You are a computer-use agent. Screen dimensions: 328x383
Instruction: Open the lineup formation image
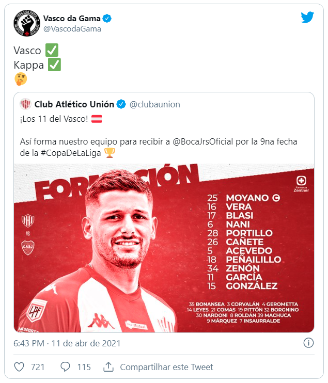(x=164, y=248)
